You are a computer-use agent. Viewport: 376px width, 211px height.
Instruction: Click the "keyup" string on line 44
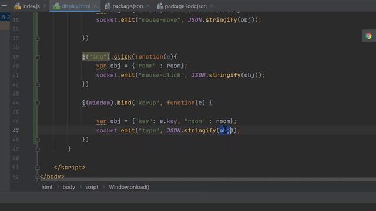[147, 103]
